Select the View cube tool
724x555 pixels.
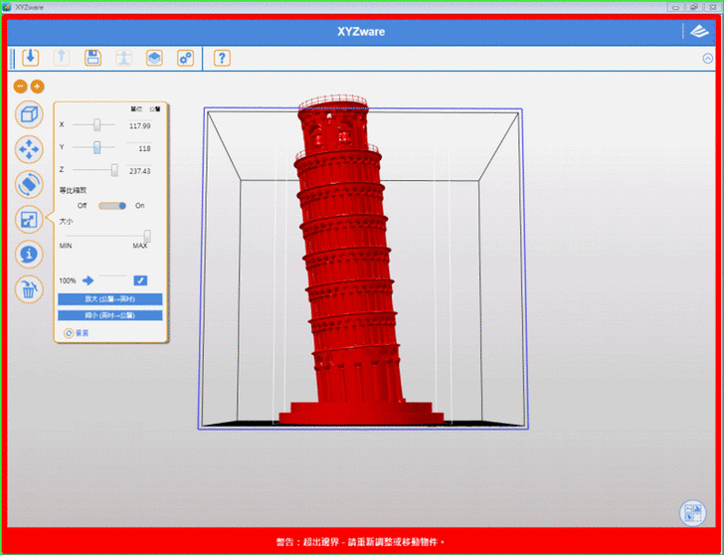(30, 114)
